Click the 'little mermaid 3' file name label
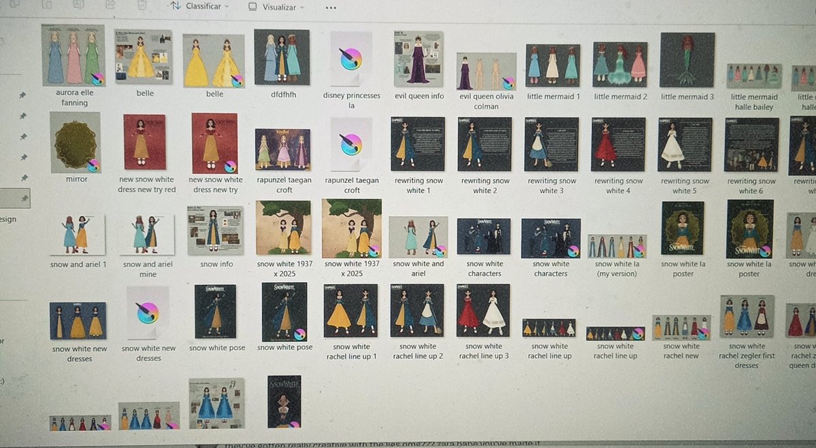816x448 pixels. click(687, 96)
